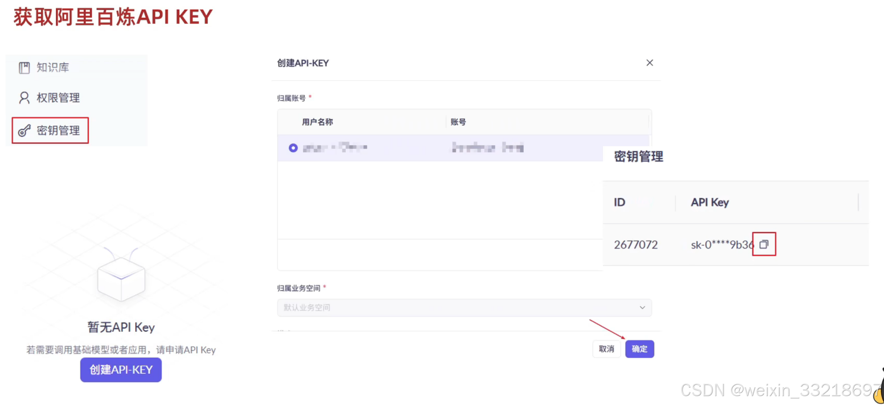The height and width of the screenshot is (405, 884).
Task: Click the 创建API-KEY dialog title
Action: 303,63
